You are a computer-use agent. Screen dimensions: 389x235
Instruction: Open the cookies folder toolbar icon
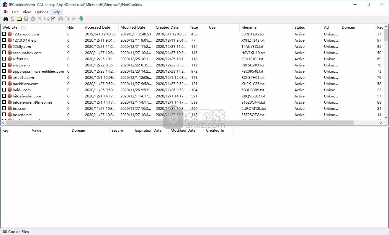tap(19, 19)
